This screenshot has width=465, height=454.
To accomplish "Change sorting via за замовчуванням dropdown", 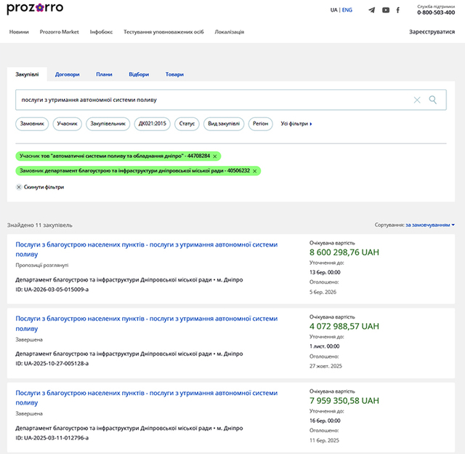I will [430, 226].
